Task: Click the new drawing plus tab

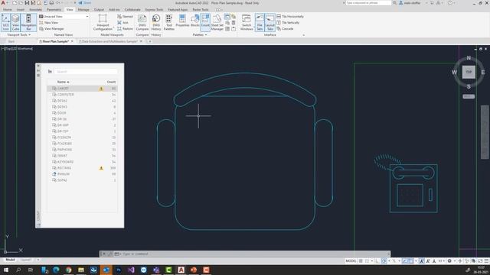Action: pyautogui.click(x=150, y=41)
